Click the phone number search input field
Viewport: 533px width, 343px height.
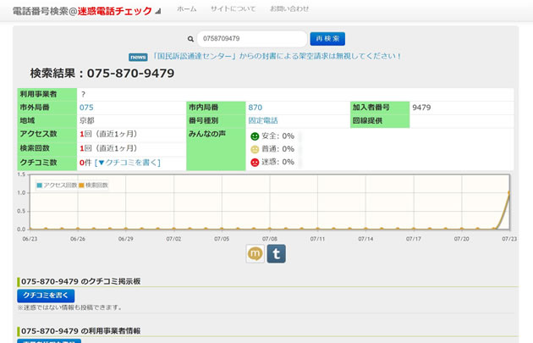pos(252,39)
